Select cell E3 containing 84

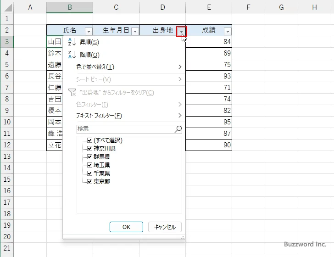point(209,42)
